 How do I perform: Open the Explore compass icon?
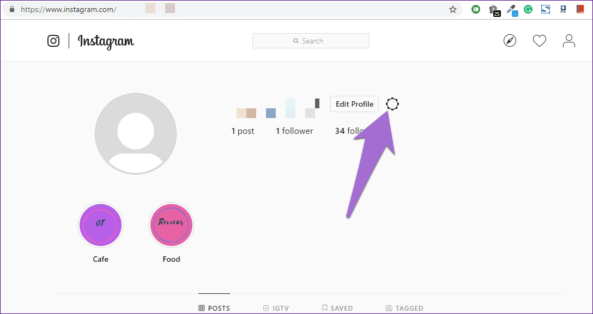click(x=510, y=41)
